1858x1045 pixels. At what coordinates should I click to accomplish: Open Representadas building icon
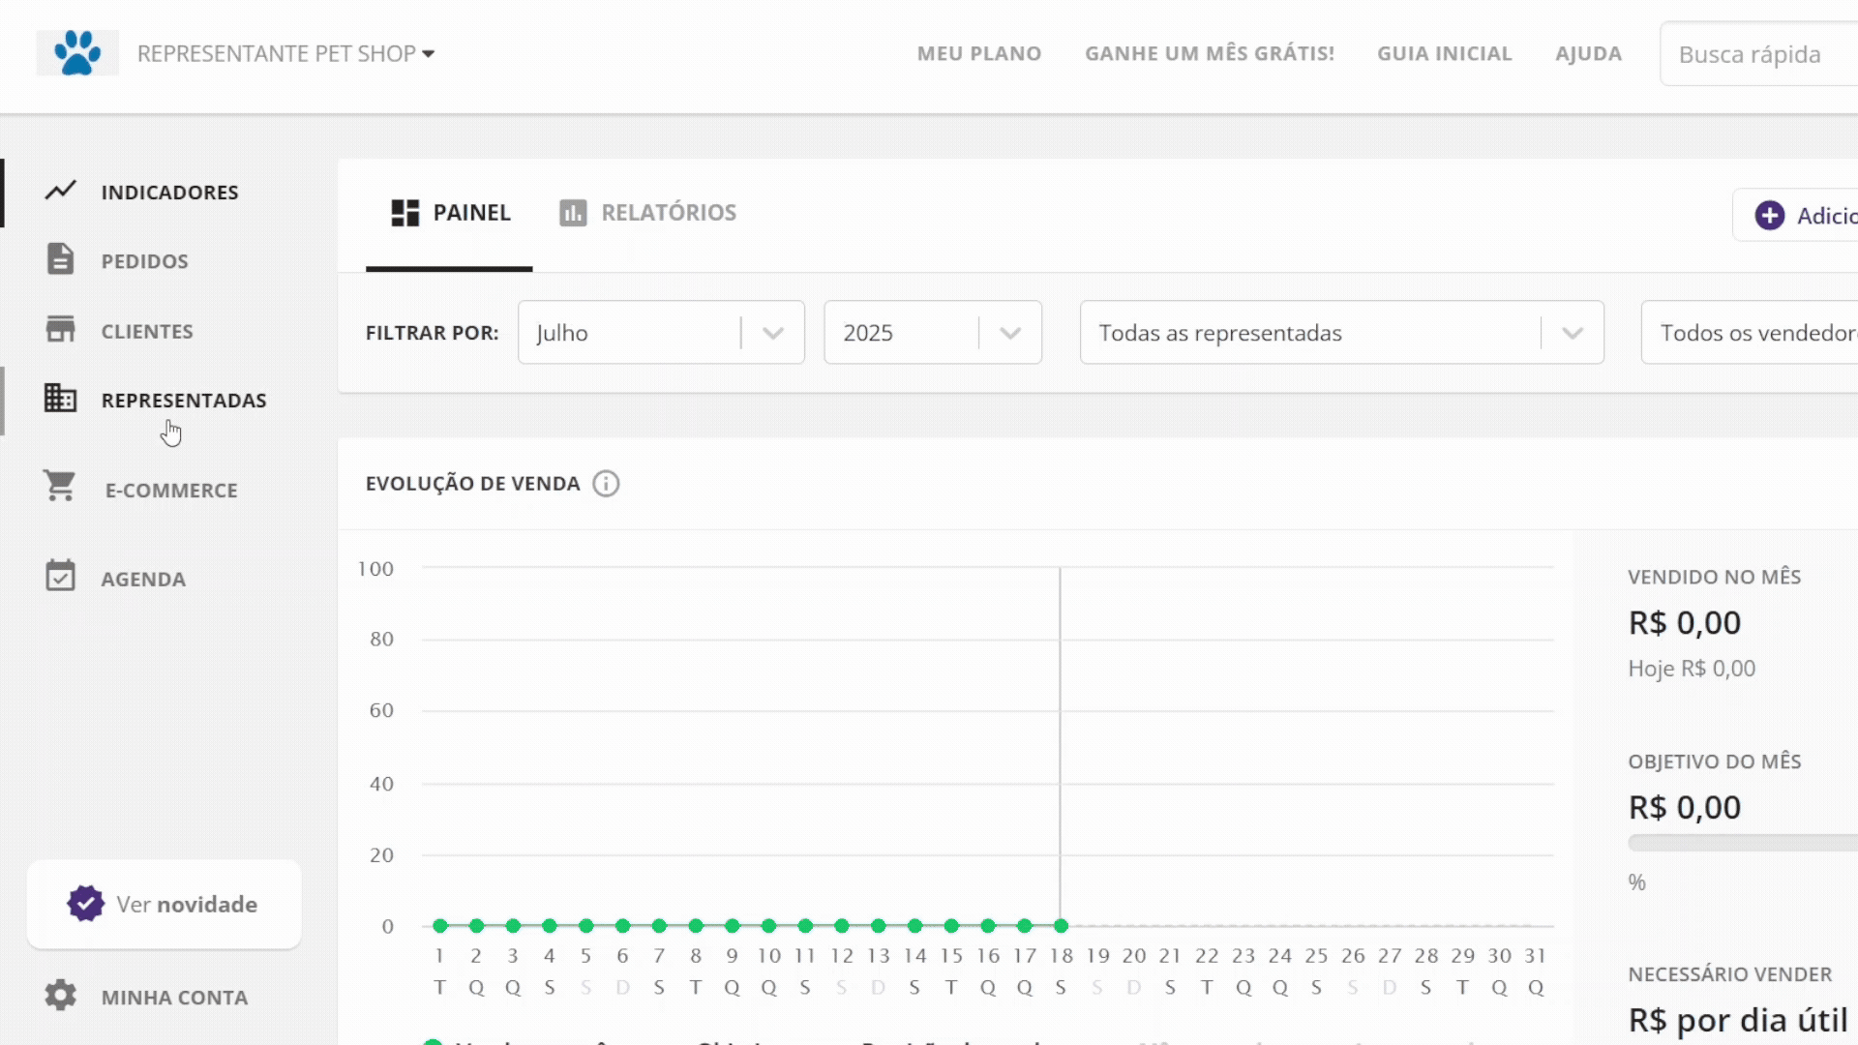click(60, 398)
